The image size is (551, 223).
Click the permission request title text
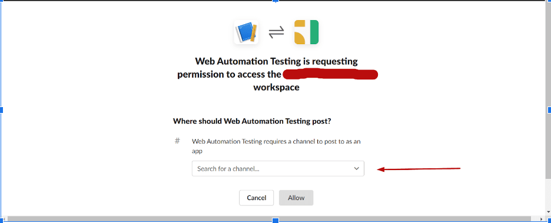click(x=277, y=75)
